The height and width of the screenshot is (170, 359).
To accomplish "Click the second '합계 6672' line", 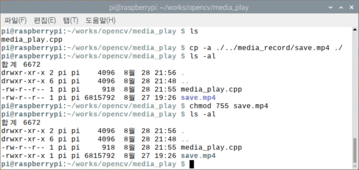I will 21,123.
